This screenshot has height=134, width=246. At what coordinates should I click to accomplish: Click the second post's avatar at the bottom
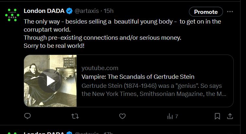[12, 133]
